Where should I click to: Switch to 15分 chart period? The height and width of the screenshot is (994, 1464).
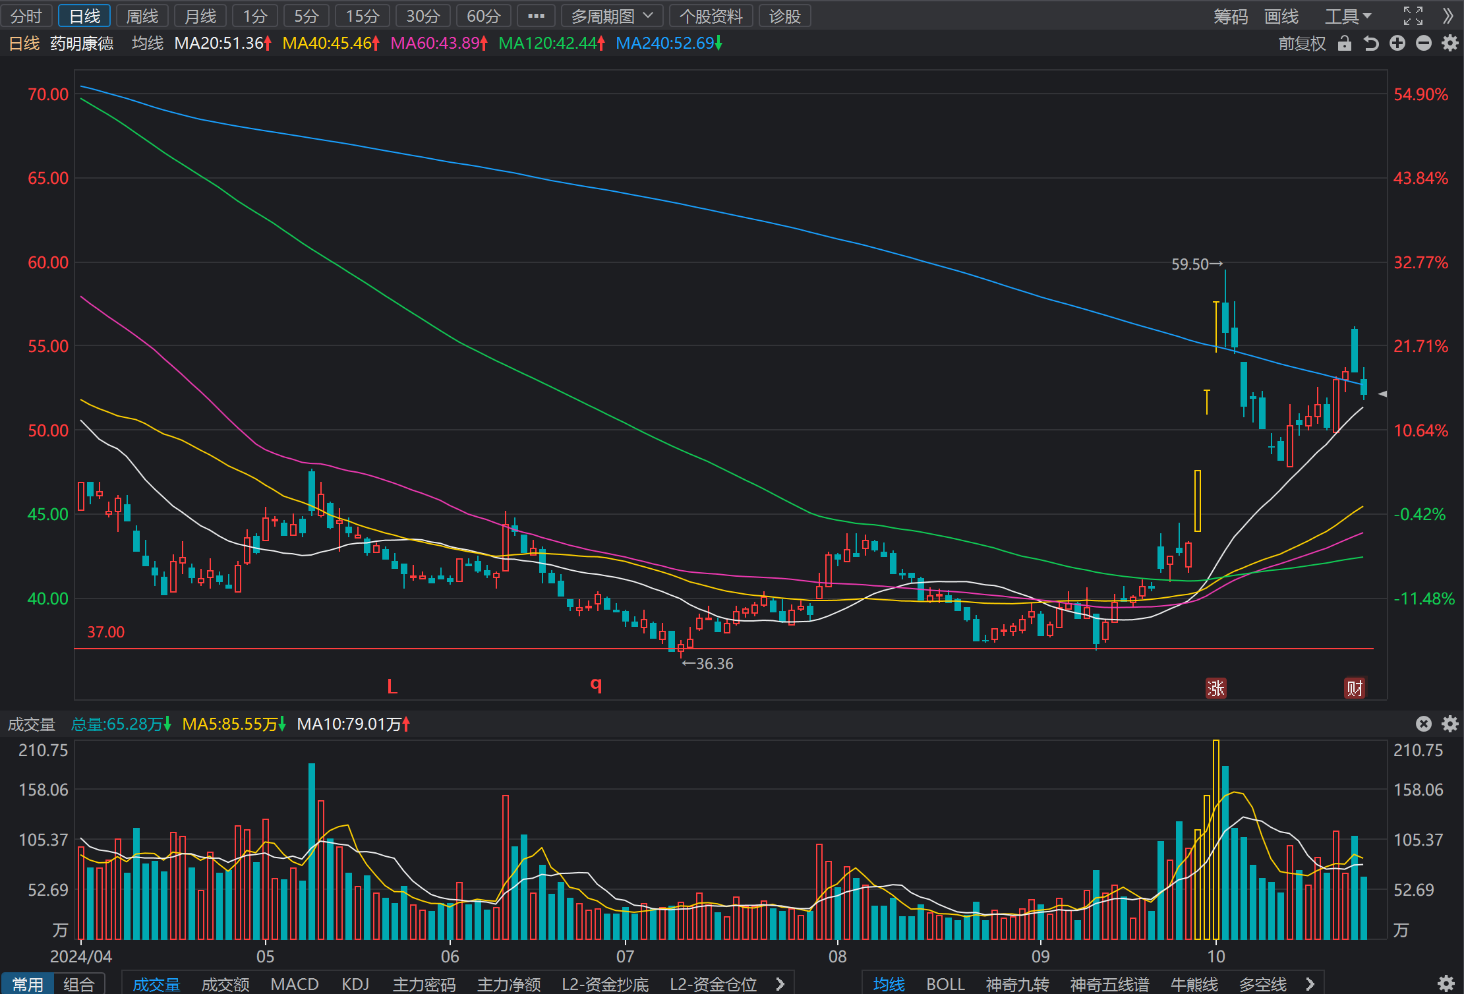(x=363, y=16)
